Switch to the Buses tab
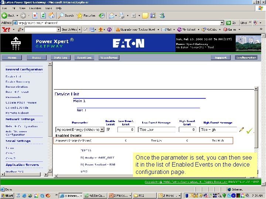The height and width of the screenshot is (199, 266). pos(37,57)
